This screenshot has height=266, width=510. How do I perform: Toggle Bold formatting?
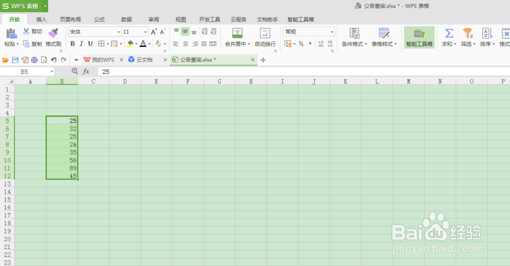tap(73, 44)
